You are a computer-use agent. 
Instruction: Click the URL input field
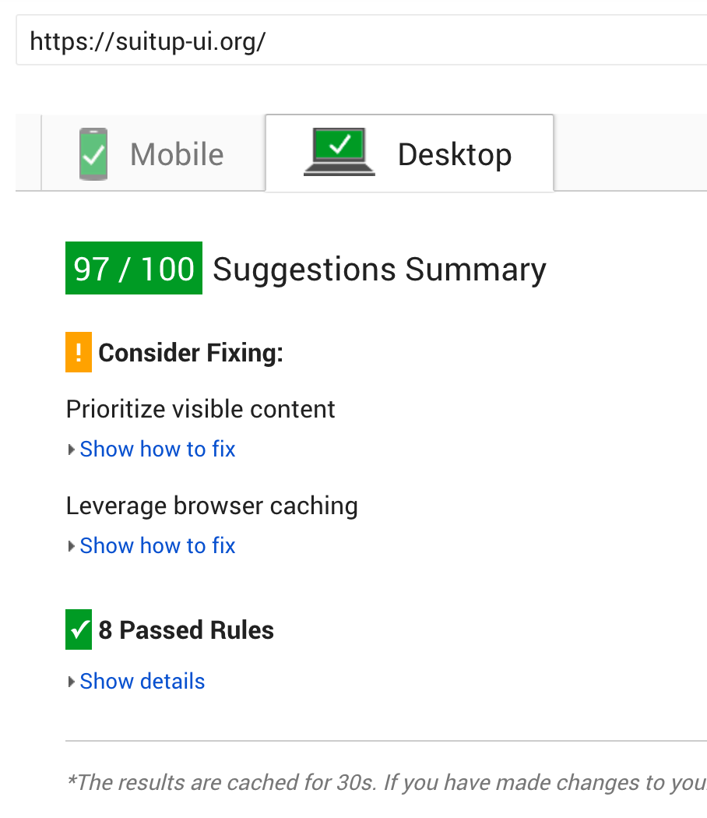coord(358,41)
